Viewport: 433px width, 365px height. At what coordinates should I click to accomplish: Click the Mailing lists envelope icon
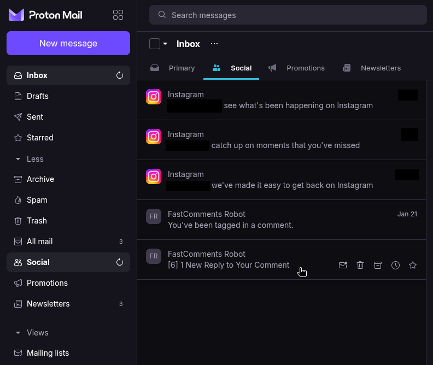[18, 353]
